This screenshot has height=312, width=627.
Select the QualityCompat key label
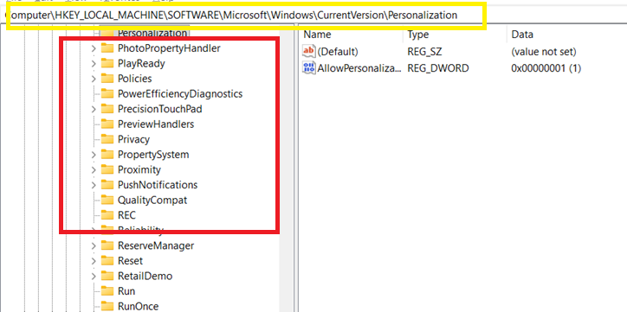coord(152,200)
